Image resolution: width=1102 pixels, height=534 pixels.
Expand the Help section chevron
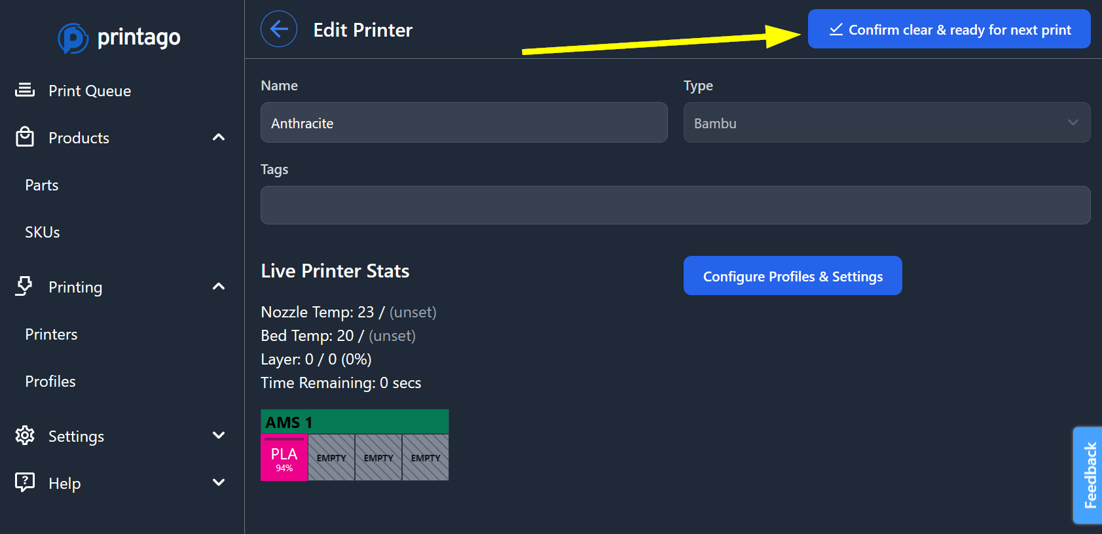[219, 482]
